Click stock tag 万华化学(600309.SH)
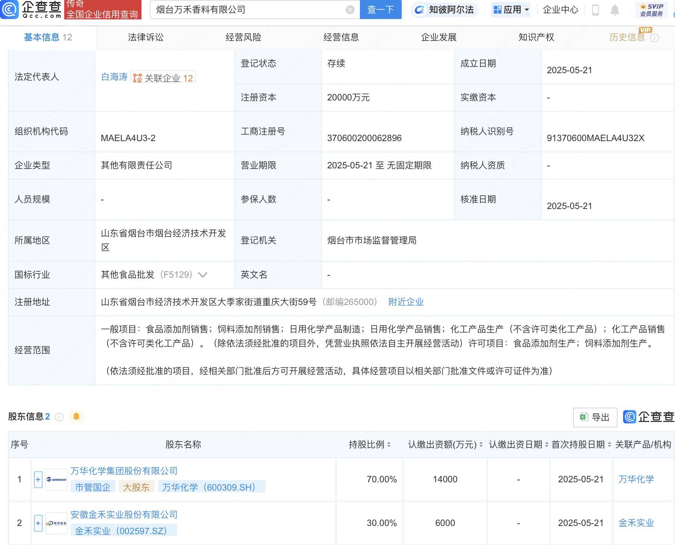 point(211,487)
